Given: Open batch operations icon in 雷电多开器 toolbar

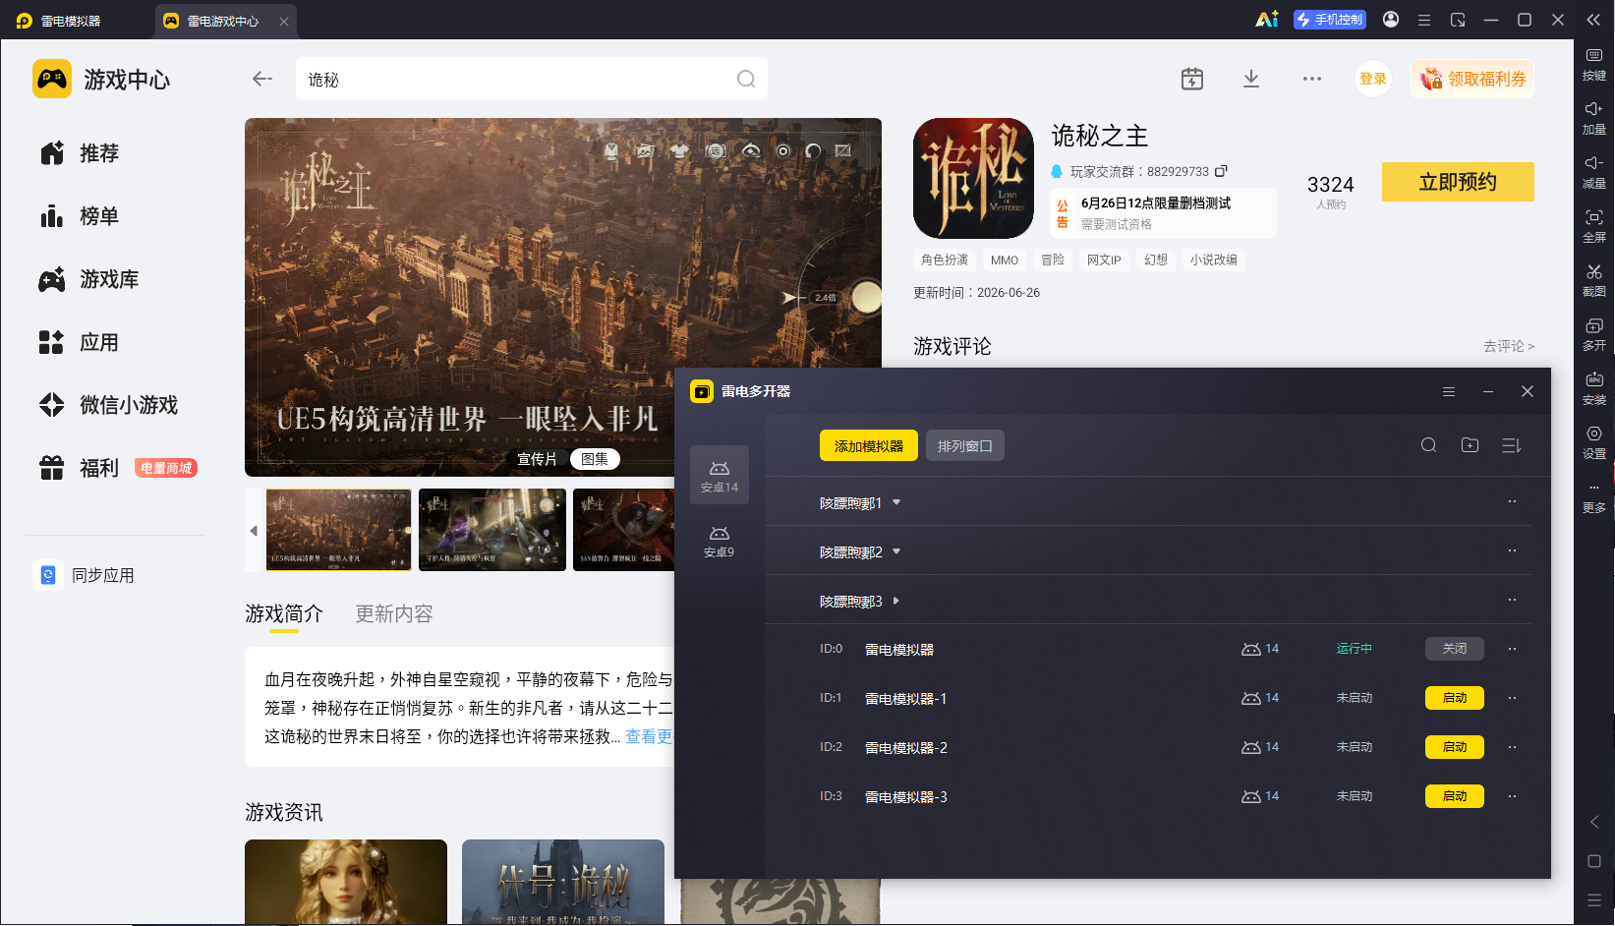Looking at the screenshot, I should (x=1512, y=445).
